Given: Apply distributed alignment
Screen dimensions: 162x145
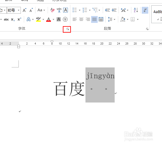Looking at the screenshot, I should (x=101, y=19).
